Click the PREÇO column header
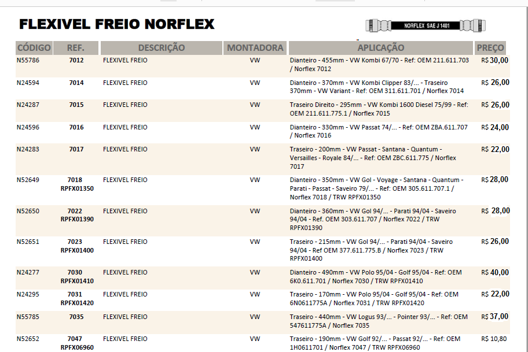Viewport: 528px width, 352px height. (490, 48)
